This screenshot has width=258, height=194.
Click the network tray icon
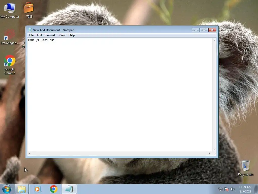point(220,189)
